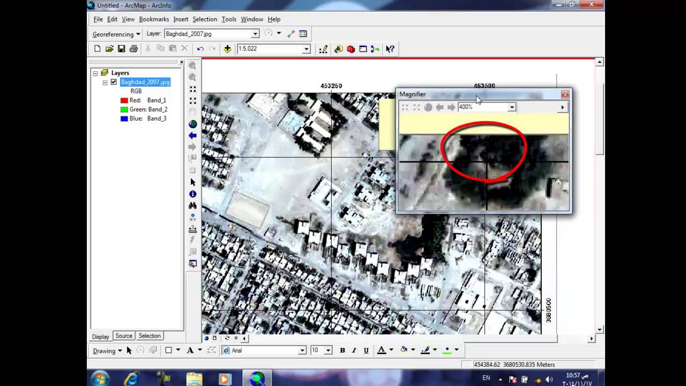Collapse the Layers data frame
Screen dimensions: 686x386
coord(95,73)
